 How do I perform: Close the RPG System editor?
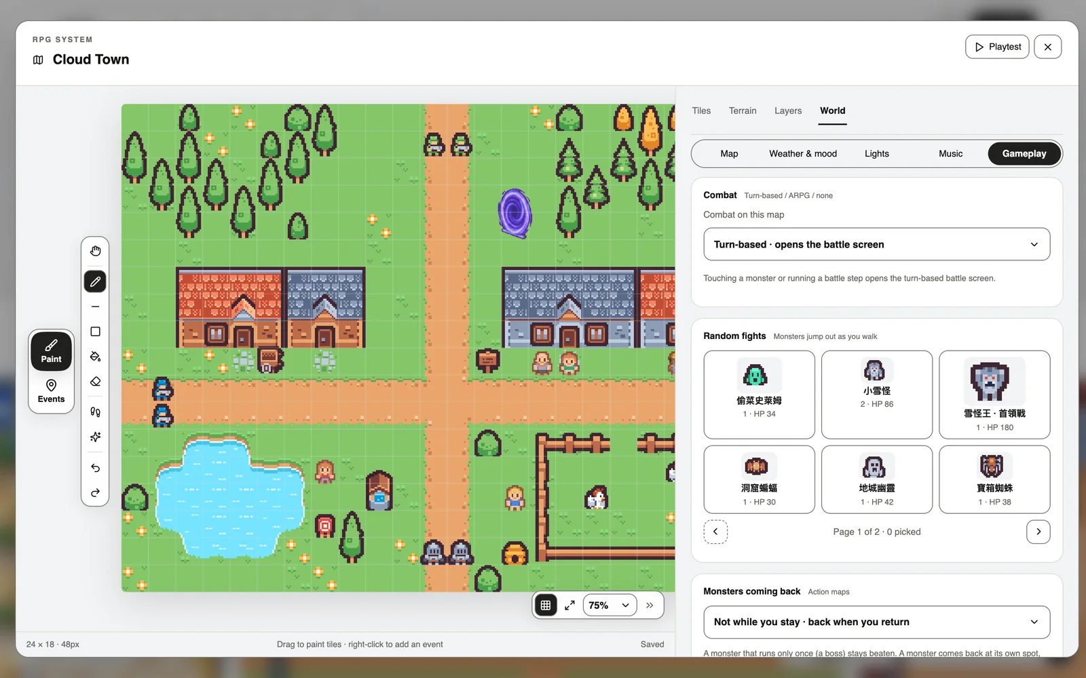coord(1048,47)
